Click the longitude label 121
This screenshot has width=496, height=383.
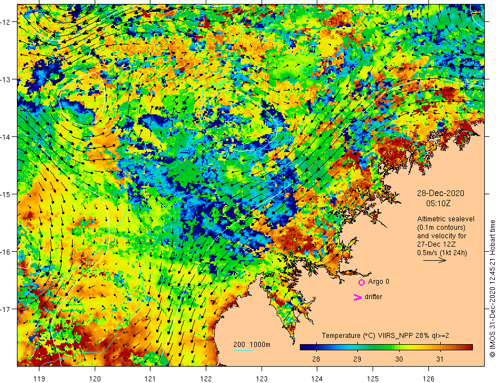[x=150, y=378]
